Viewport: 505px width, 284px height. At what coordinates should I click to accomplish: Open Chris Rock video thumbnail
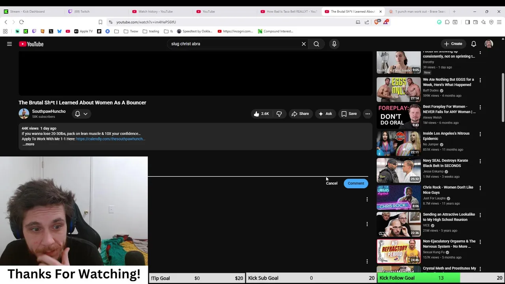click(x=398, y=197)
